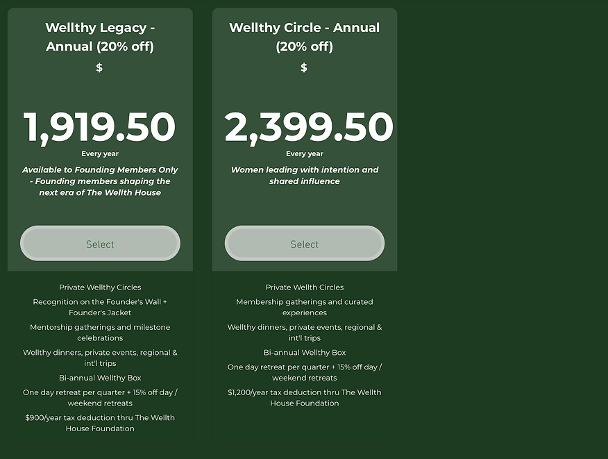Click the 1,919.50 price amount

click(x=100, y=126)
